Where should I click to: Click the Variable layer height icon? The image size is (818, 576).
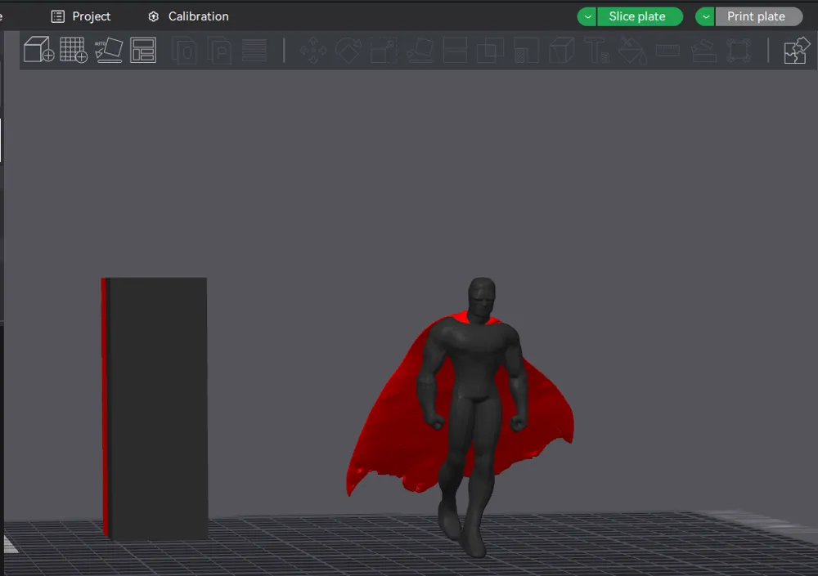[254, 50]
